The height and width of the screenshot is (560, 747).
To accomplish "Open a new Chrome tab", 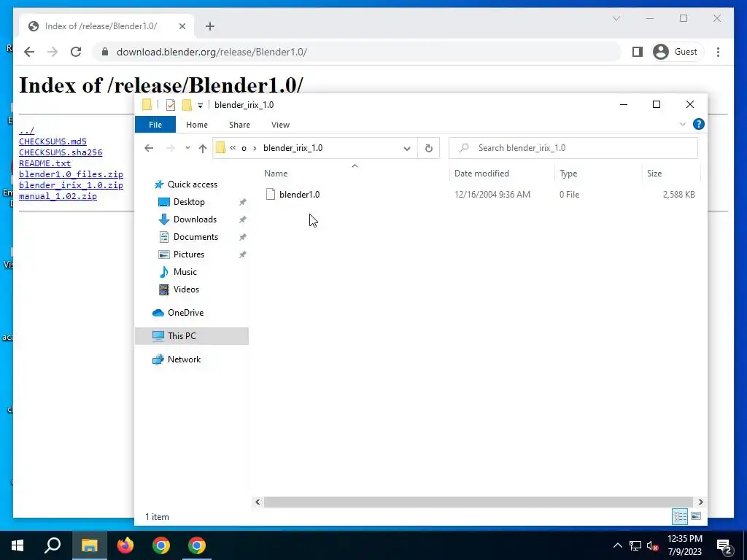I will (x=210, y=26).
